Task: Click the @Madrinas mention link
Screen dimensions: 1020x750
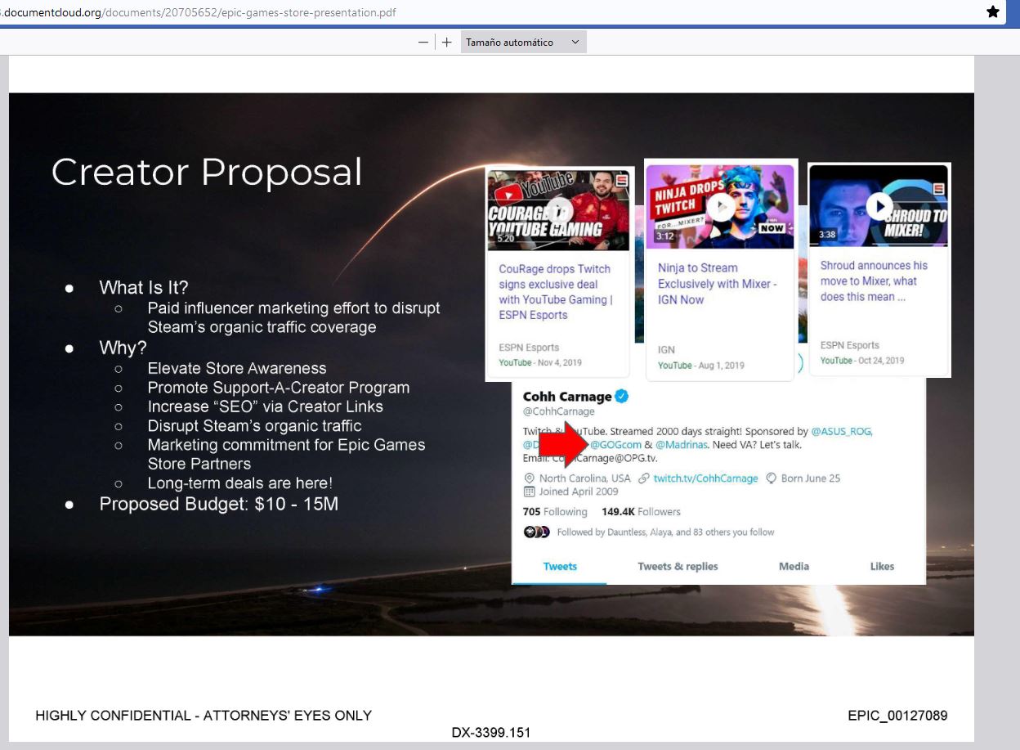Action: coord(681,445)
